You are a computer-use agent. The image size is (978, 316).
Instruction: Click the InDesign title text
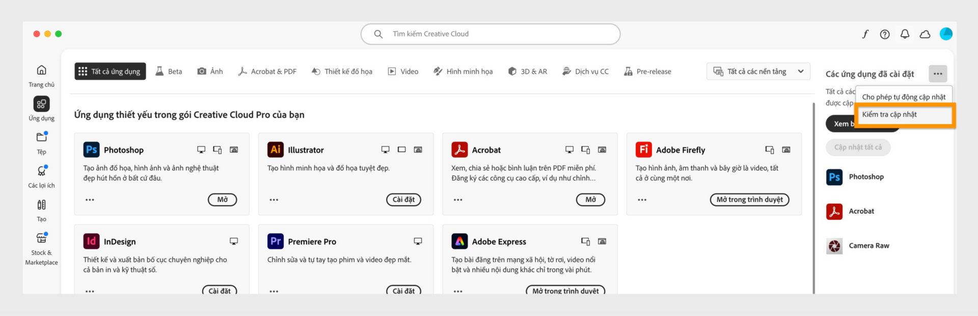pyautogui.click(x=120, y=242)
